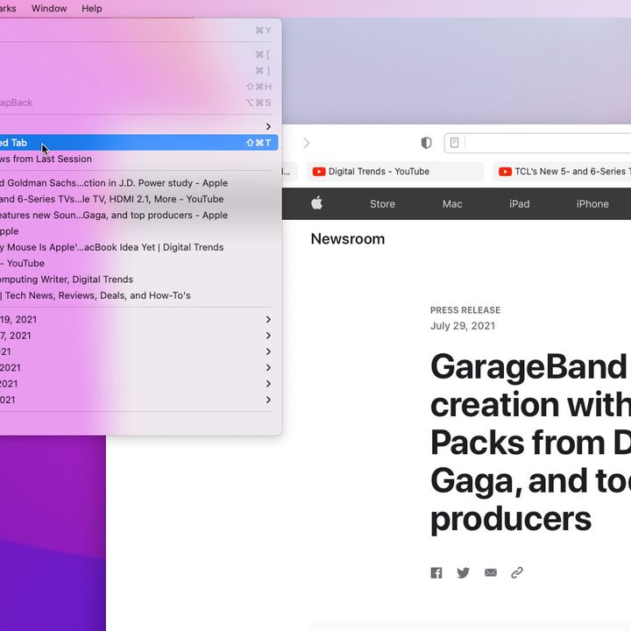Open Store in Apple navigation bar
The width and height of the screenshot is (631, 631).
(382, 204)
